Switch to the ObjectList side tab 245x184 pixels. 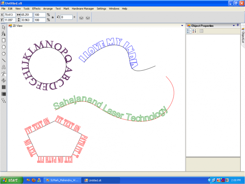pos(243,36)
